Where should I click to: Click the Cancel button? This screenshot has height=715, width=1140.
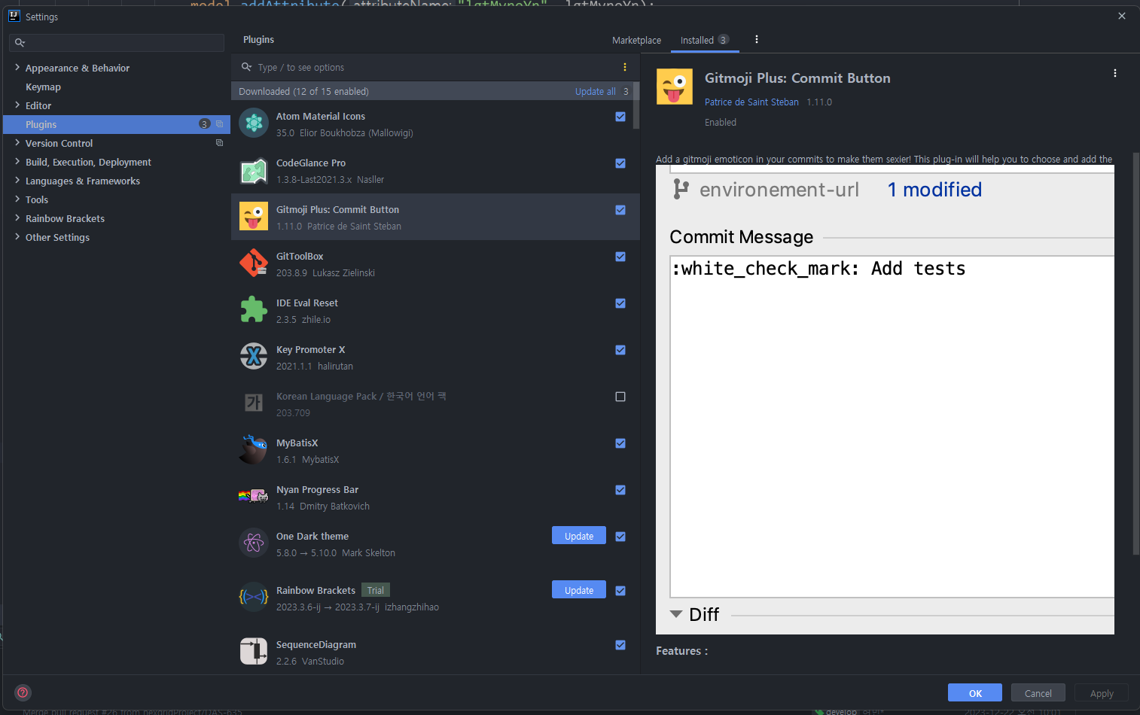[1038, 693]
